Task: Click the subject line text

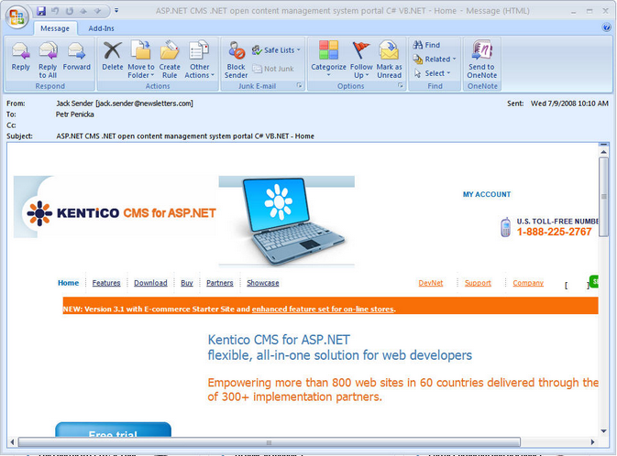Action: point(185,136)
